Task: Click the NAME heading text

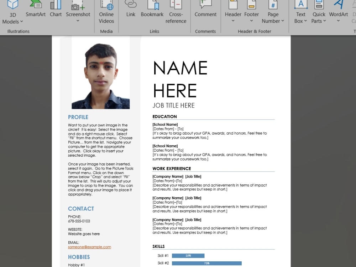Action: (180, 68)
